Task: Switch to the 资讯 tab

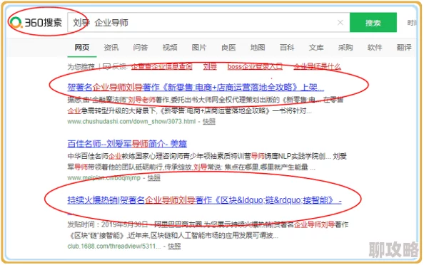Action: 111,48
